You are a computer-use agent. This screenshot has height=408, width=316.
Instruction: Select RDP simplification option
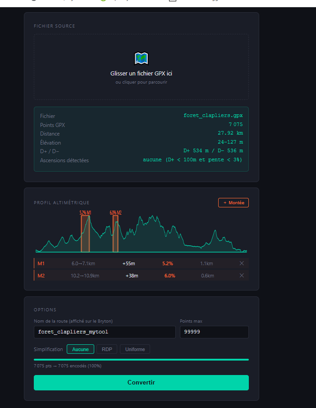pyautogui.click(x=107, y=349)
